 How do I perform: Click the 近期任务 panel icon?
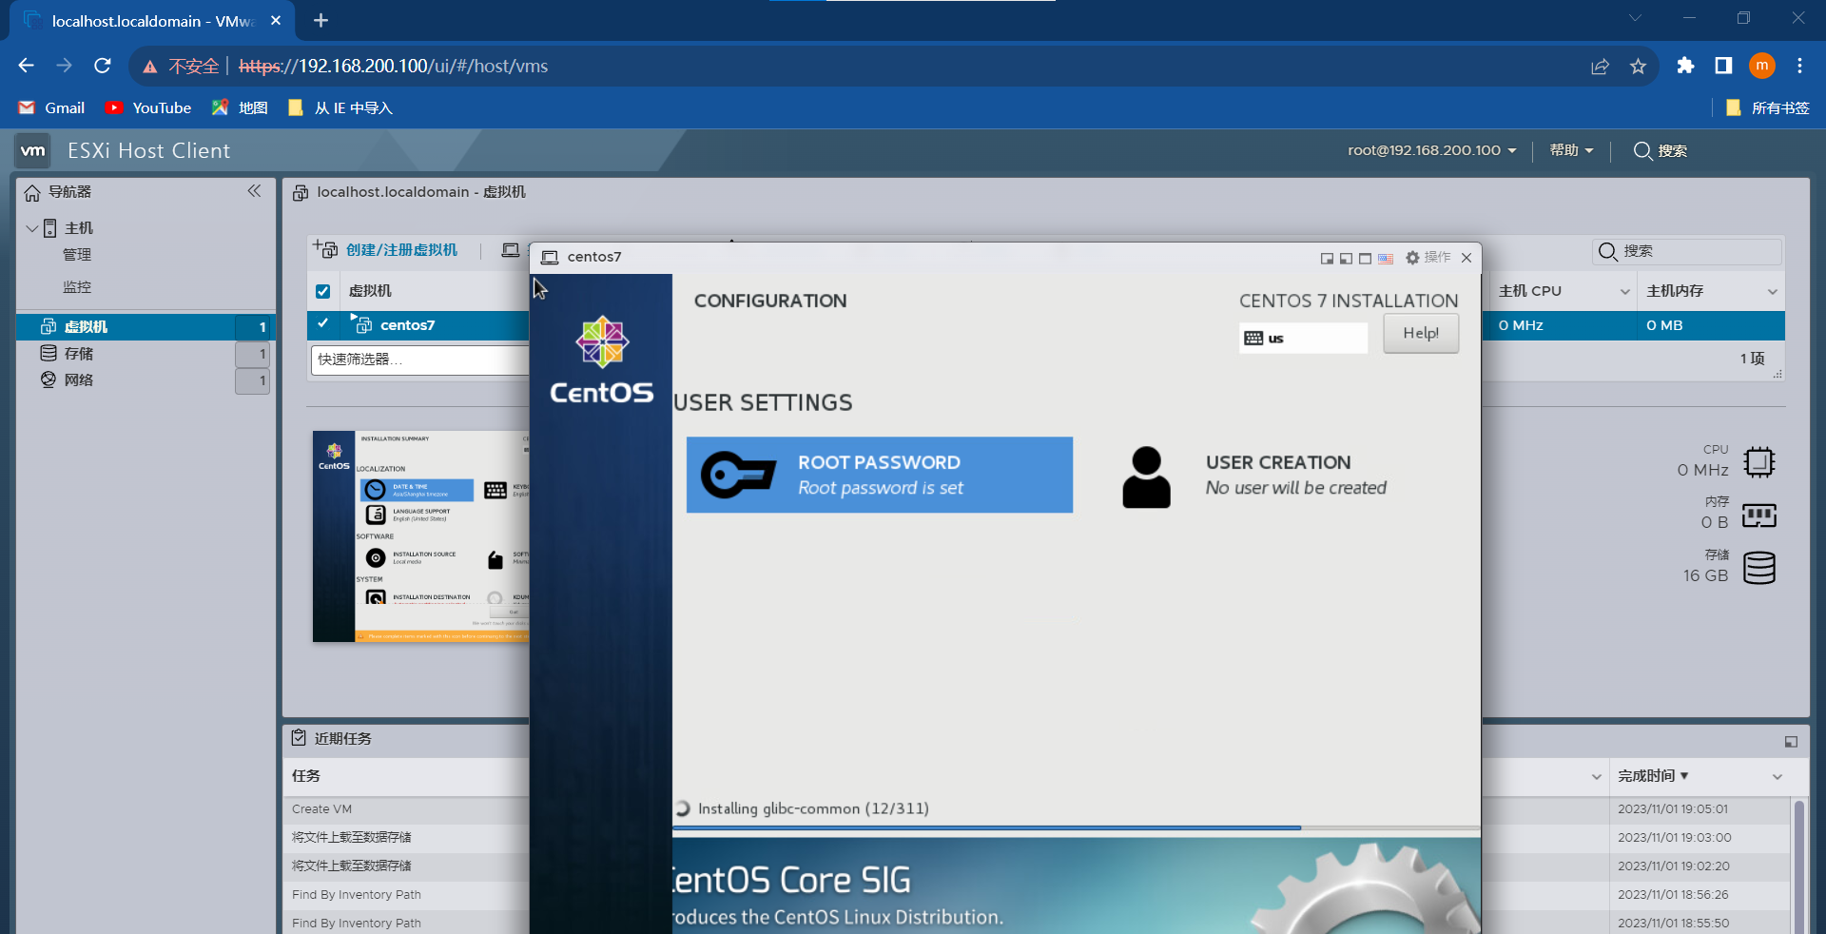[x=300, y=738]
